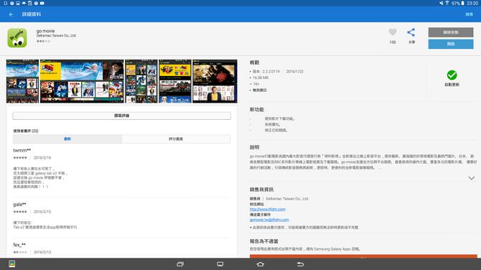
Task: Go back with the header arrow
Action: click(11, 14)
